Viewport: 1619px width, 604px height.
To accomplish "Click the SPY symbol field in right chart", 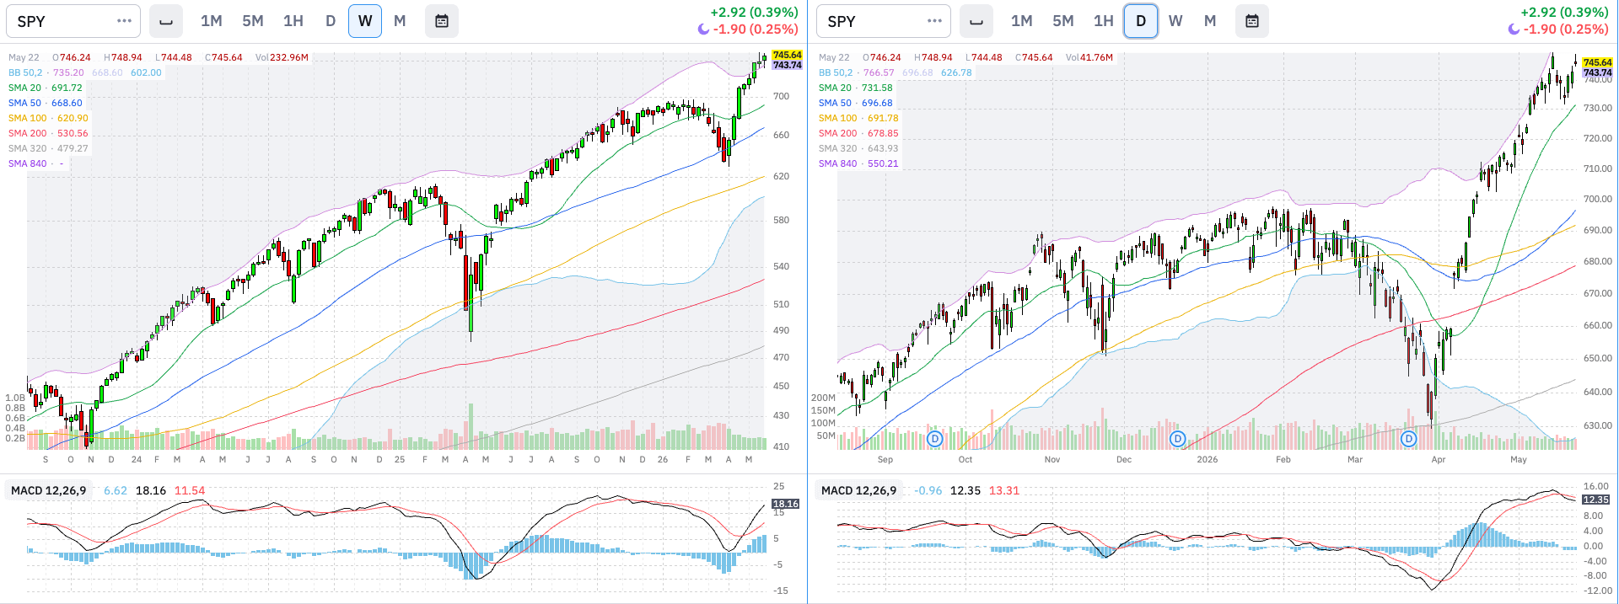I will click(884, 21).
